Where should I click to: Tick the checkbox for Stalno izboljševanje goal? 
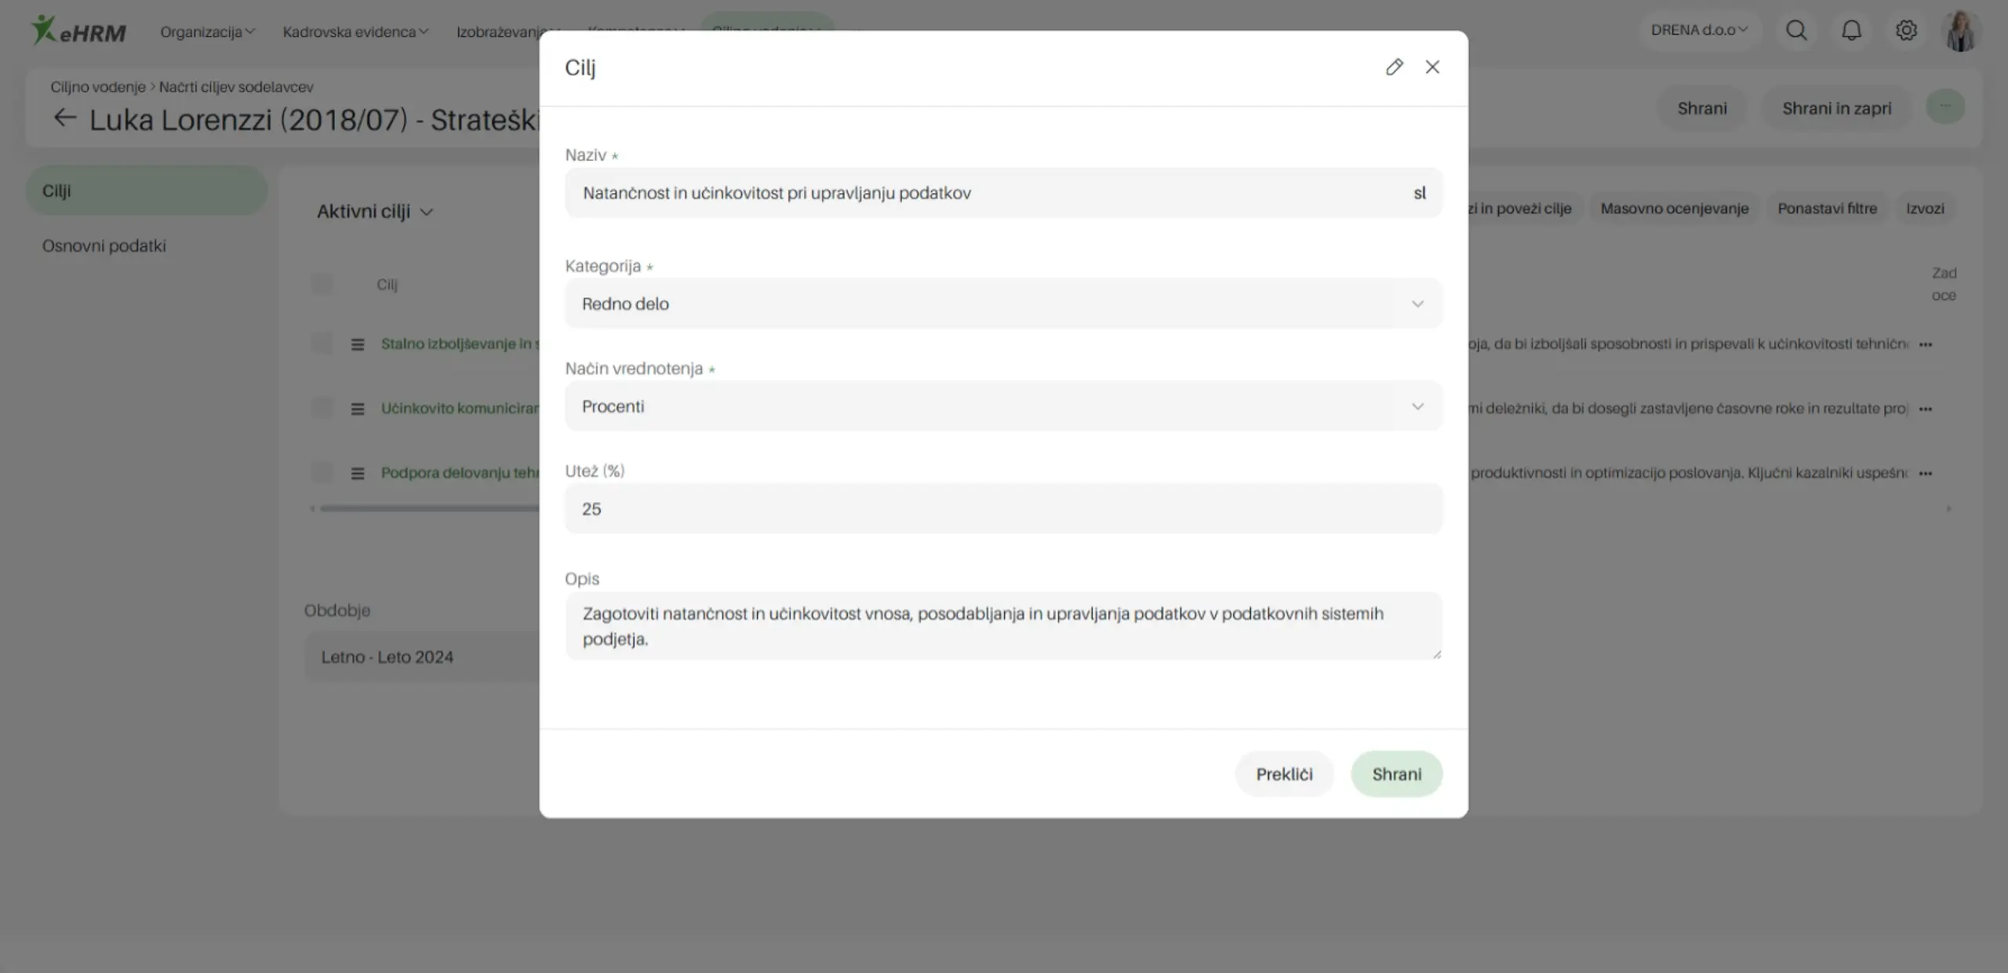322,344
